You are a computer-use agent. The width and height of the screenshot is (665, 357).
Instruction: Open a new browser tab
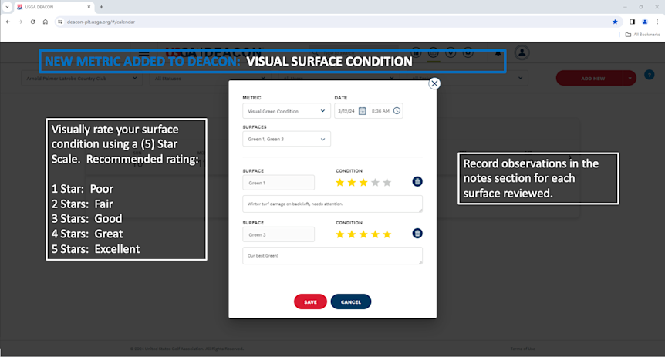pyautogui.click(x=101, y=7)
